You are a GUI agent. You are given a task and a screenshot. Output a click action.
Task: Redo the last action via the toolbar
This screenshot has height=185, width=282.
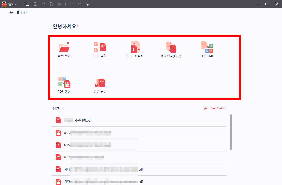pos(79,4)
